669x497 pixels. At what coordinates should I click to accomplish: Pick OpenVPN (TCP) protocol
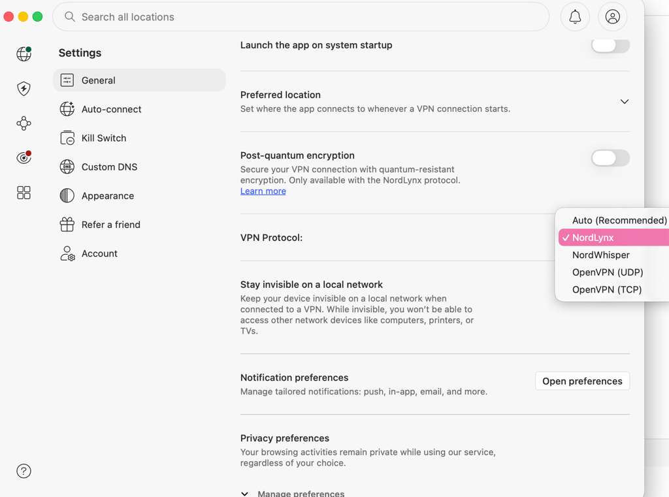click(x=614, y=290)
